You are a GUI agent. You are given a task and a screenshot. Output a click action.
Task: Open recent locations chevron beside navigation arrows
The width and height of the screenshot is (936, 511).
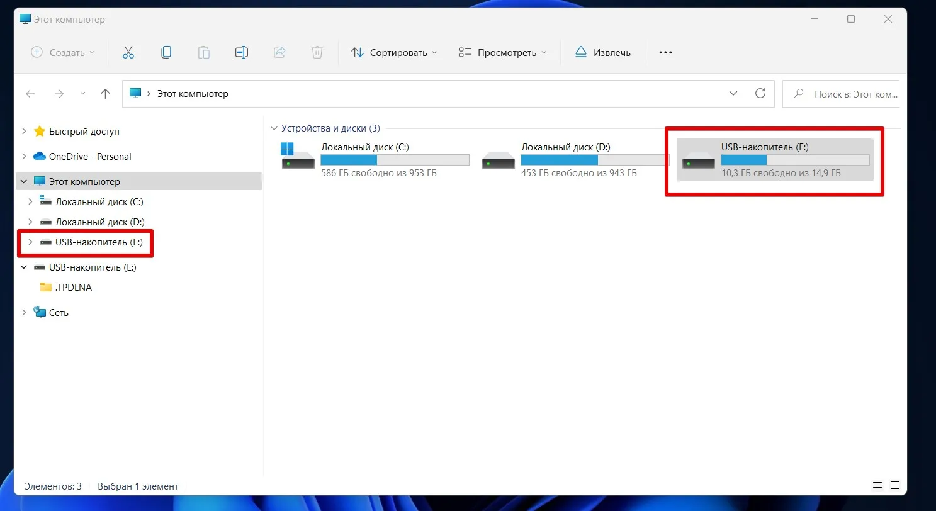(x=82, y=93)
